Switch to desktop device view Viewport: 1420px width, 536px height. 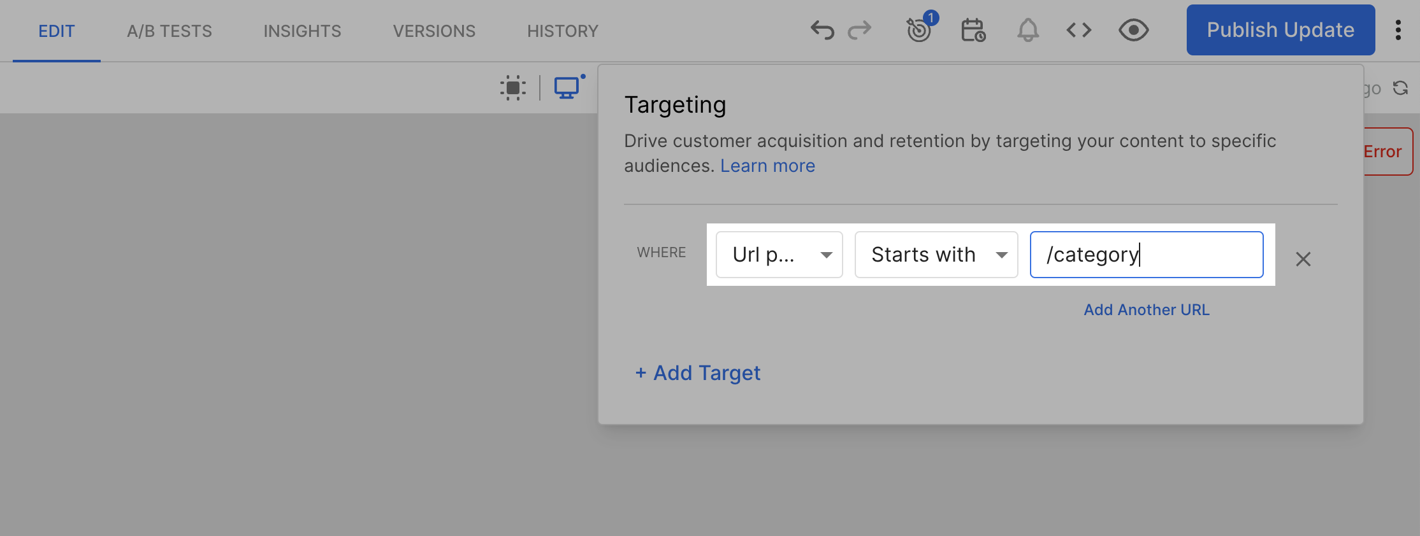pyautogui.click(x=567, y=88)
